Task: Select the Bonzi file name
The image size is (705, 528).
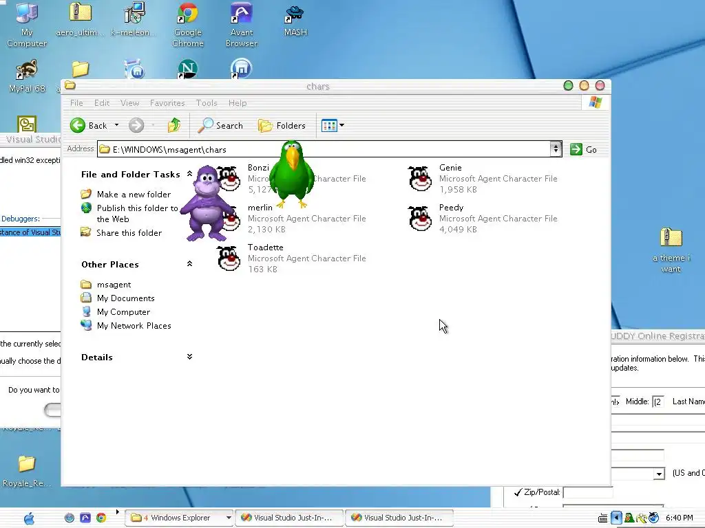Action: [x=258, y=168]
